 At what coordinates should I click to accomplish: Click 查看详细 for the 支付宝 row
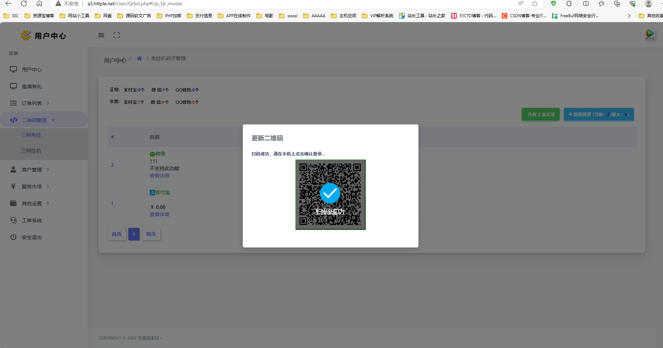click(160, 214)
